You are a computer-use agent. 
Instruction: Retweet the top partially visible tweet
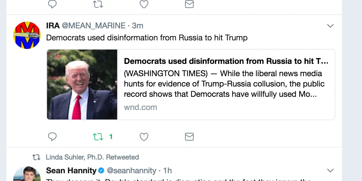pyautogui.click(x=98, y=4)
